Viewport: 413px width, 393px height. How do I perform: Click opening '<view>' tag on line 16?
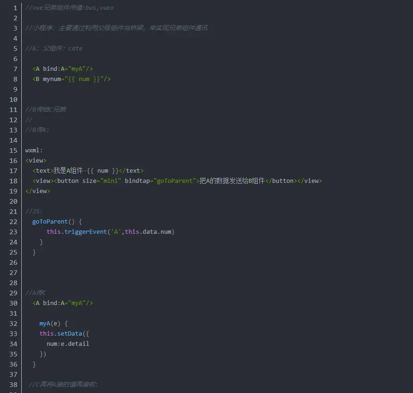[36, 161]
